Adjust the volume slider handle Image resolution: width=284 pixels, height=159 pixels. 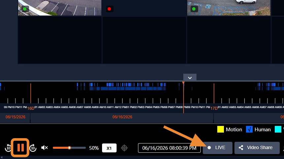click(x=69, y=148)
